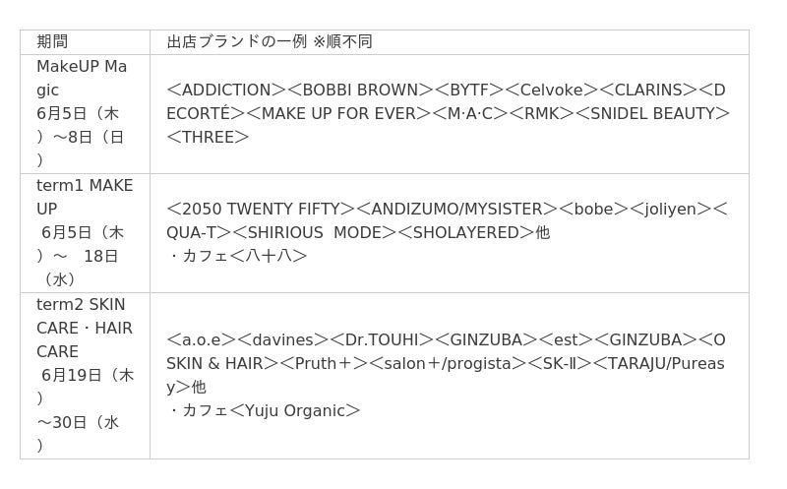Click the ANDIZUMO/MYSISTER brand name
The image size is (787, 489).
(456, 209)
